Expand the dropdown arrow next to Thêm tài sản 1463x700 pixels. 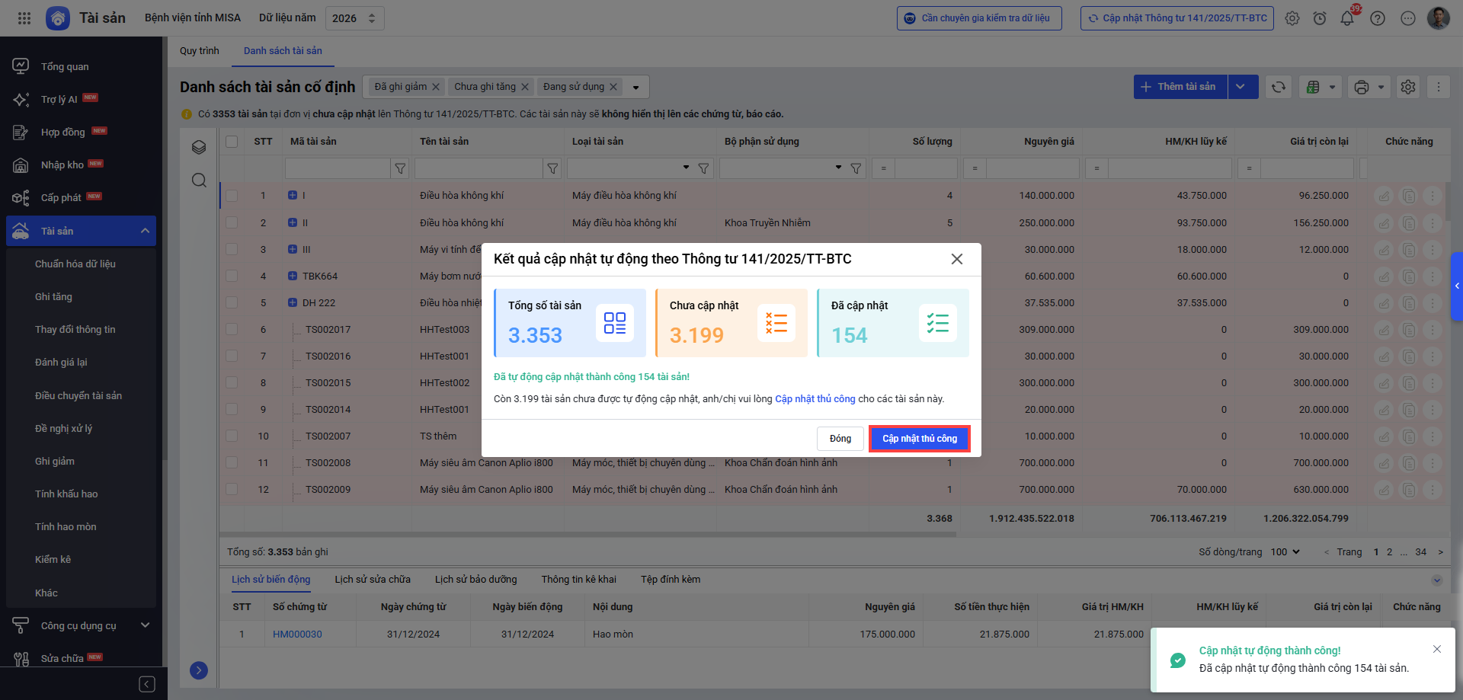pos(1241,87)
